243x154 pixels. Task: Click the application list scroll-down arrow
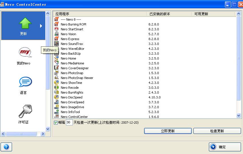point(238,115)
